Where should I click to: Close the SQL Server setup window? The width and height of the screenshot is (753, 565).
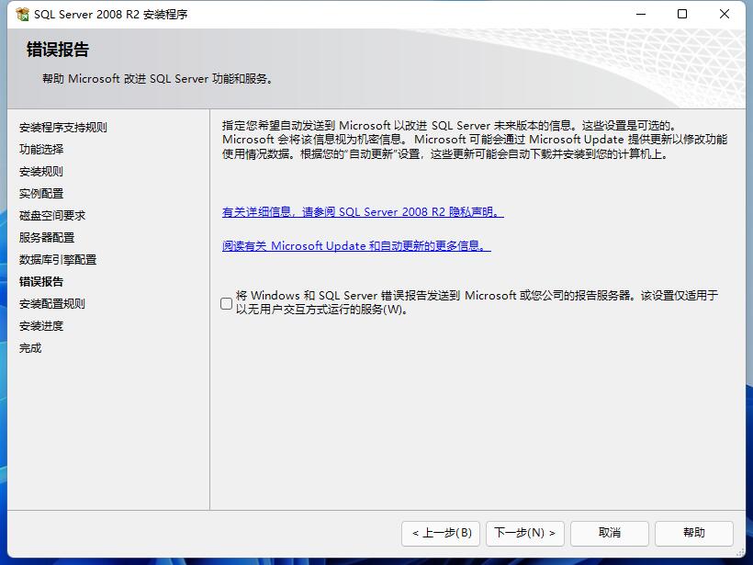point(725,15)
